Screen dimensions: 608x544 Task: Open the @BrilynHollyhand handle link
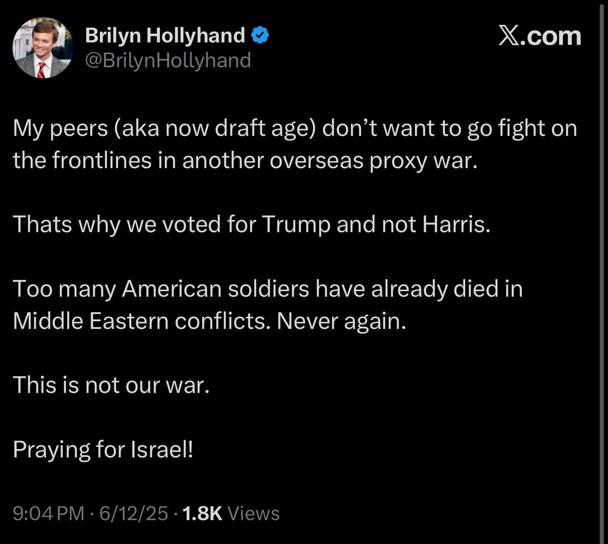point(168,60)
